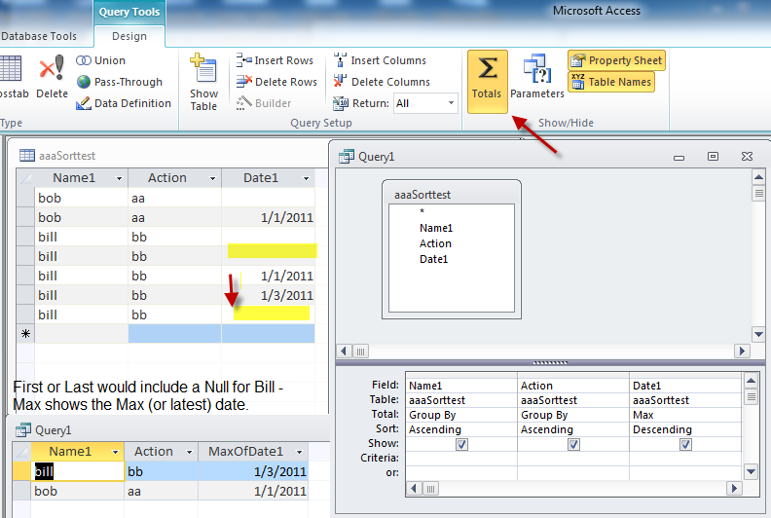The width and height of the screenshot is (771, 518).
Task: Click Delete Columns in Query Setup
Action: 382,82
